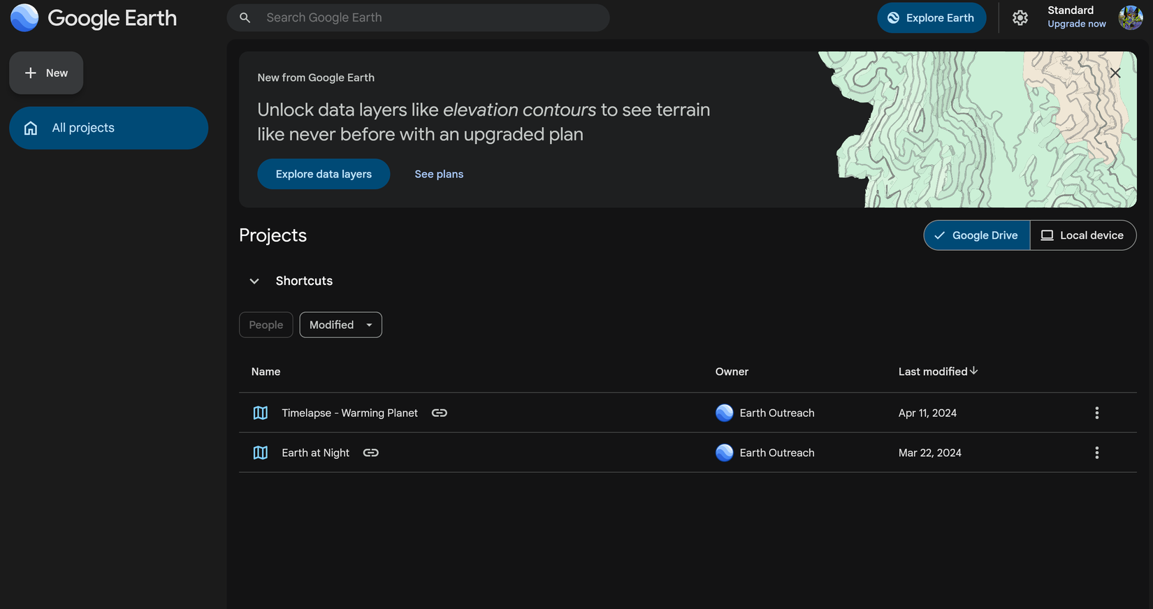
Task: Open the account profile avatar
Action: click(x=1130, y=17)
